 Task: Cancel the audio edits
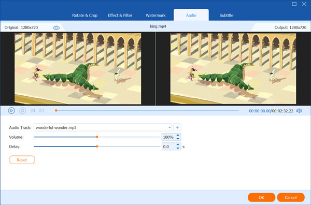(x=291, y=197)
